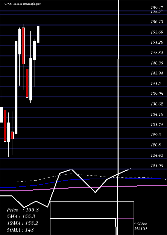Select the 121.98 price axis label
The height and width of the screenshot is (235, 167).
[x=157, y=166]
